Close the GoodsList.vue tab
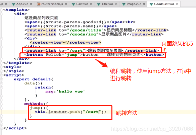 (x=177, y=4)
